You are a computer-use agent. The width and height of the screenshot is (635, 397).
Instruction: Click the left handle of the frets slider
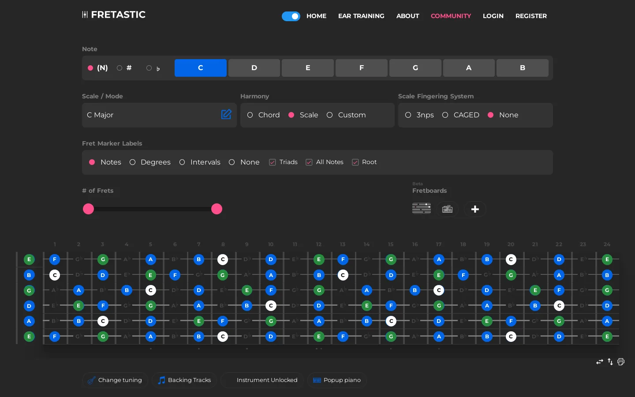[89, 209]
